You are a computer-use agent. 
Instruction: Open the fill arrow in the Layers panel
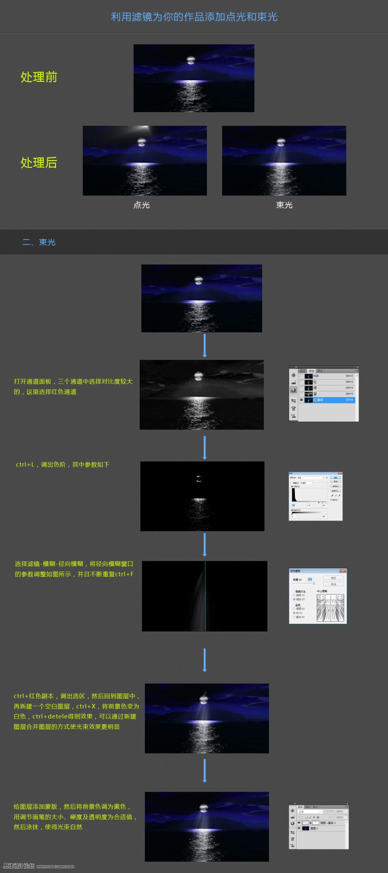346,817
